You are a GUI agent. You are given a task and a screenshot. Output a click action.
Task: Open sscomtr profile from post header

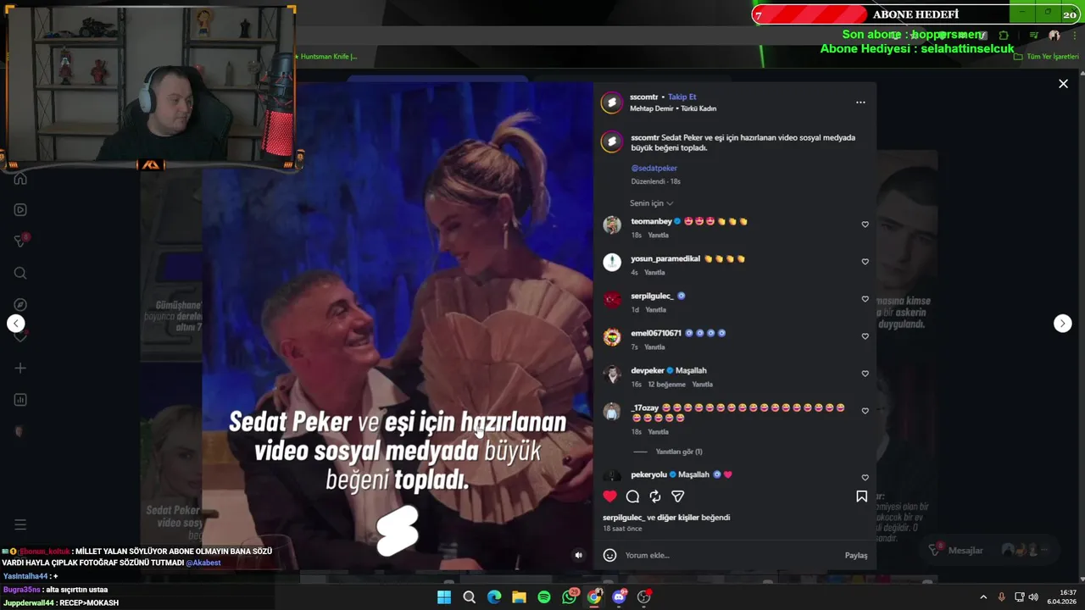coord(643,97)
